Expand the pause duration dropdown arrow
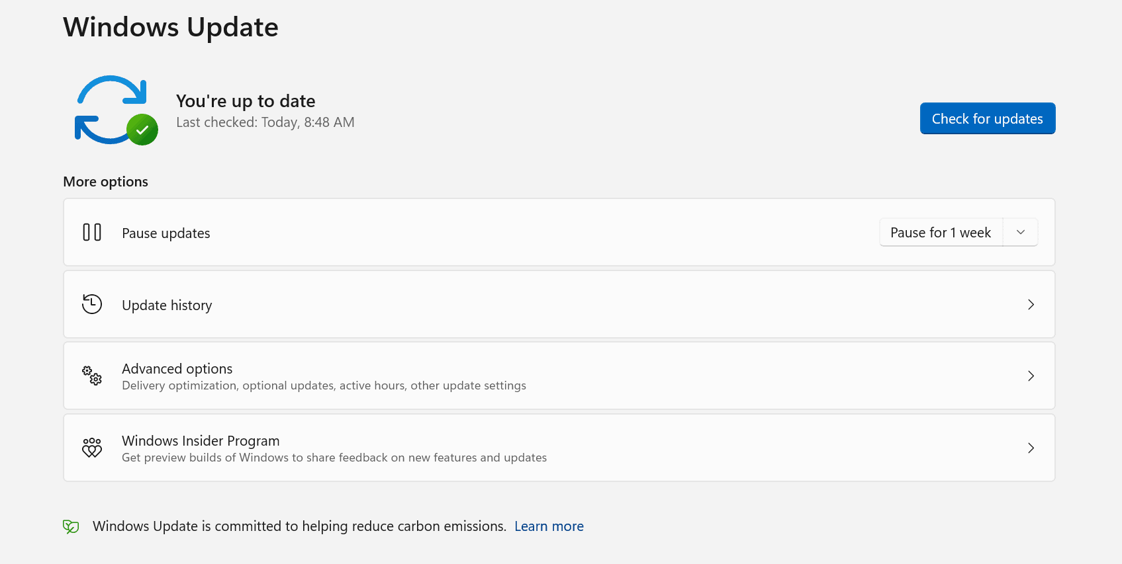This screenshot has height=564, width=1122. (1020, 233)
